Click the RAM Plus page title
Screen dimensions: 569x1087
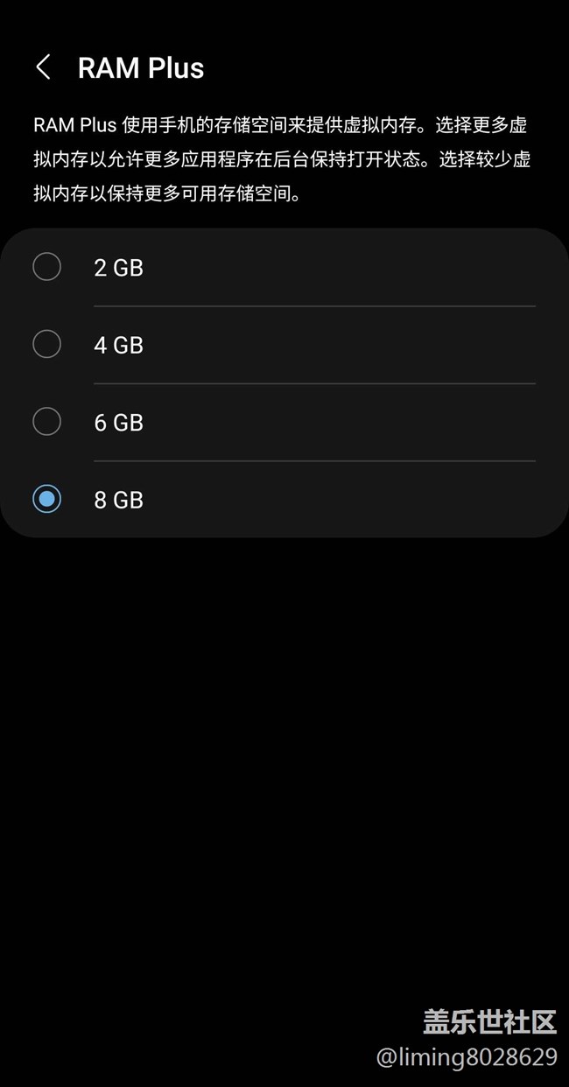[141, 68]
